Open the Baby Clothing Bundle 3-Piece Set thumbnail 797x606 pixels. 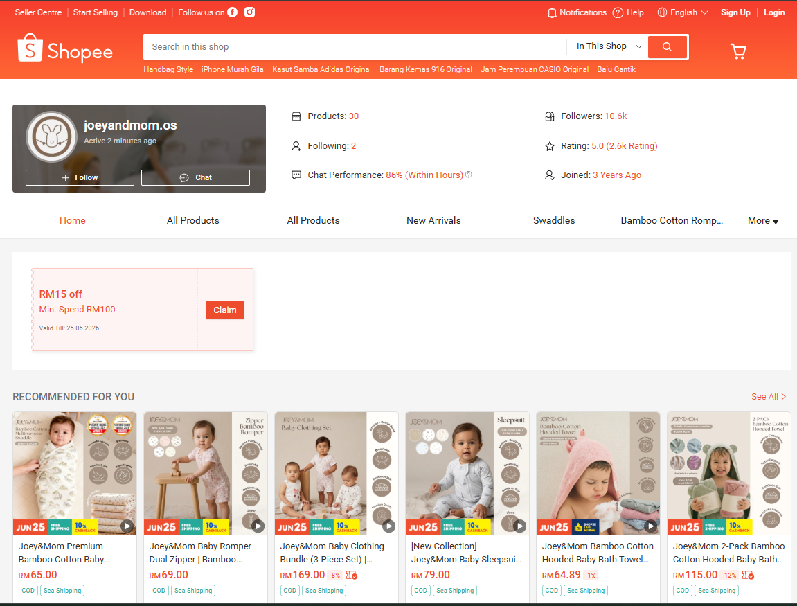(337, 473)
